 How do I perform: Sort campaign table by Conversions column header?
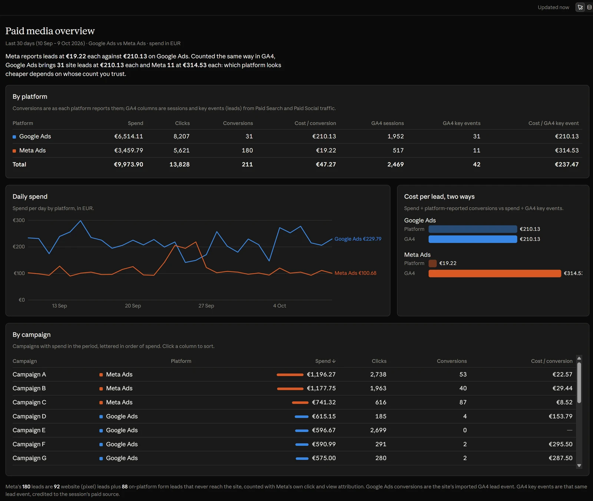pos(452,361)
